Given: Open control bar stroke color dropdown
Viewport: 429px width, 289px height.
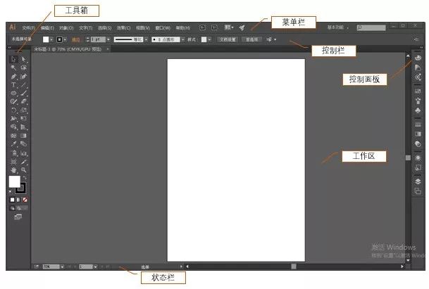Looking at the screenshot, I should (x=65, y=39).
